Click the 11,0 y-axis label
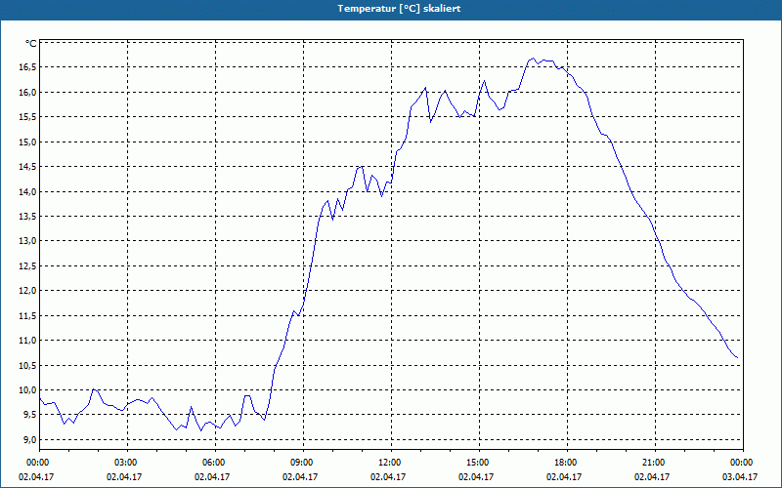 [27, 341]
